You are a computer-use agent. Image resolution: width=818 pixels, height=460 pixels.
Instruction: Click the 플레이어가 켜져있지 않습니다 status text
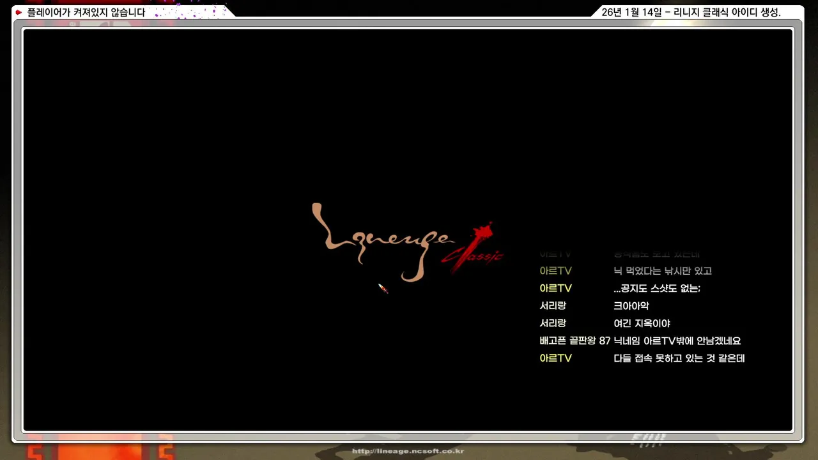click(x=86, y=12)
